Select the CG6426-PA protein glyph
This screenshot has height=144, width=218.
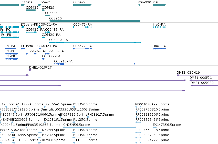32,54
